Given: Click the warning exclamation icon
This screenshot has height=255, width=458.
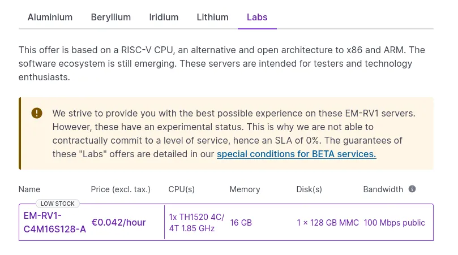Looking at the screenshot, I should 37,113.
